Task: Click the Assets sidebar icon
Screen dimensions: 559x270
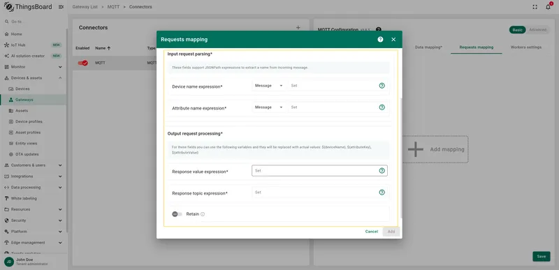Action: coord(10,111)
